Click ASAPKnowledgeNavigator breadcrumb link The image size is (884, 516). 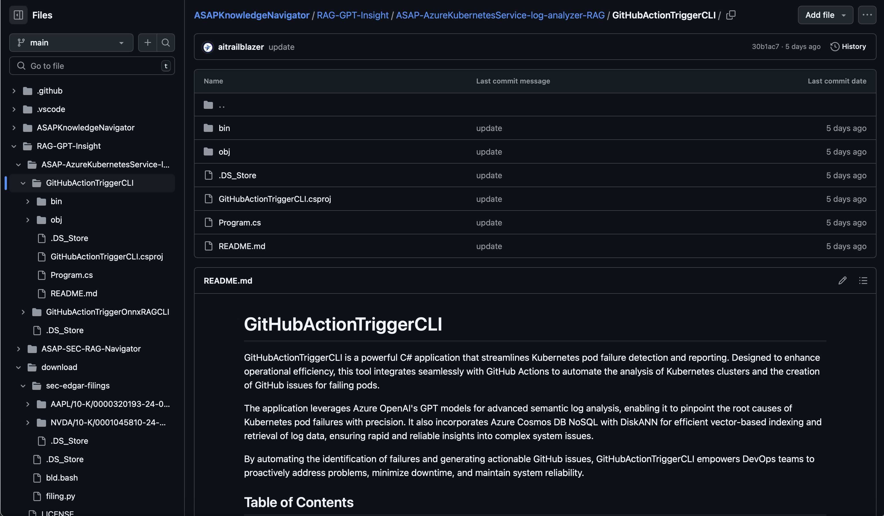tap(252, 15)
